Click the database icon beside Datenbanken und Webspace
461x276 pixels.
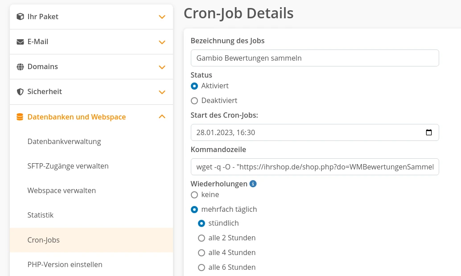(20, 117)
